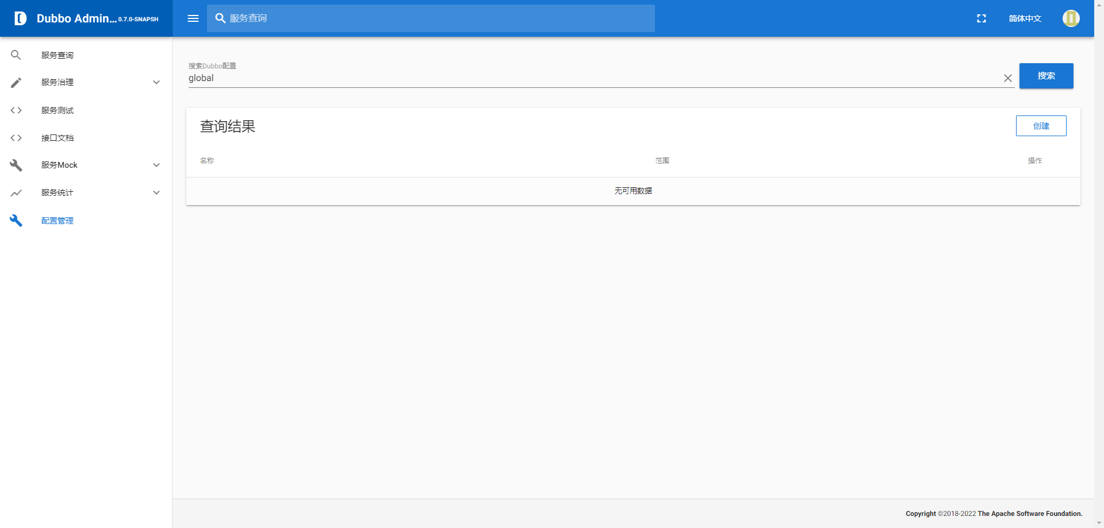Open the 简体中文 language selector
The width and height of the screenshot is (1104, 528).
[1025, 18]
